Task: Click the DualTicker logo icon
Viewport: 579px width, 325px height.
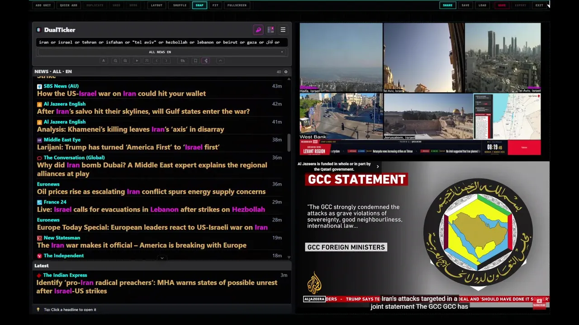Action: [39, 30]
